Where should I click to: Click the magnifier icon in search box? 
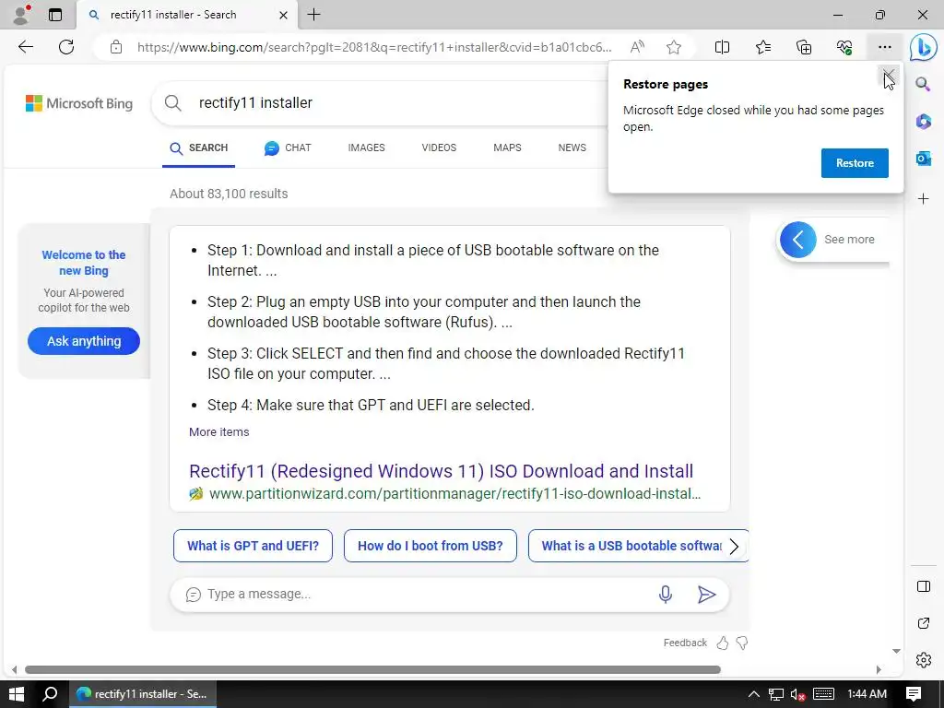tap(172, 103)
